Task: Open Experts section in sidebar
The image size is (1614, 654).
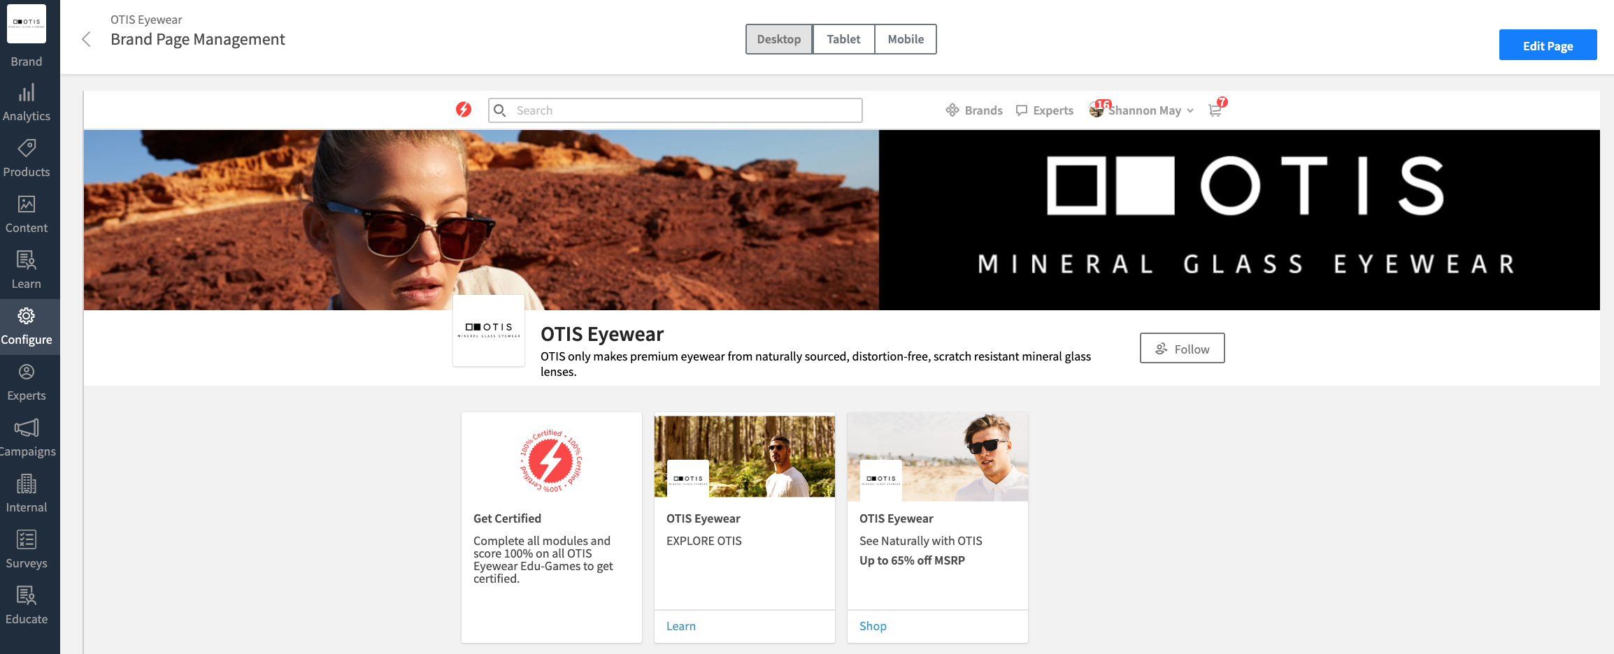Action: click(27, 382)
